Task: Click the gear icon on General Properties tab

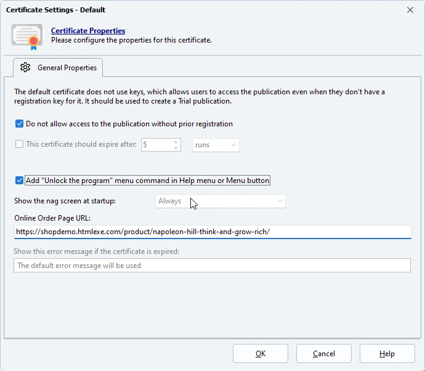Action: pos(25,67)
